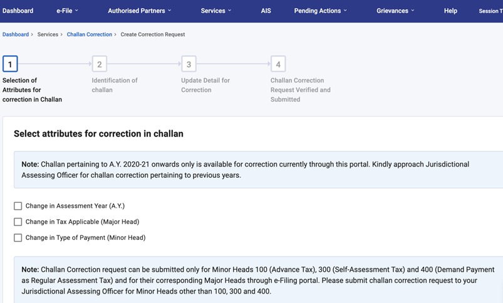Enable Change in Tax Applicable (Major Head)
The image size is (503, 303).
point(18,222)
